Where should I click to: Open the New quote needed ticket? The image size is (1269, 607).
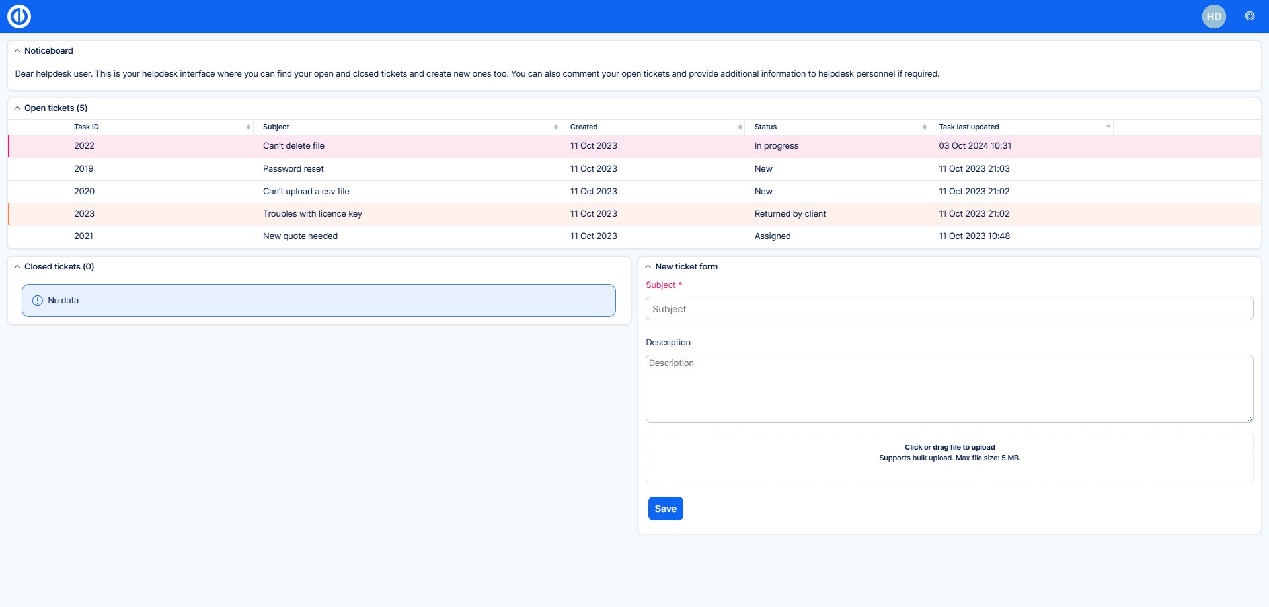point(300,236)
